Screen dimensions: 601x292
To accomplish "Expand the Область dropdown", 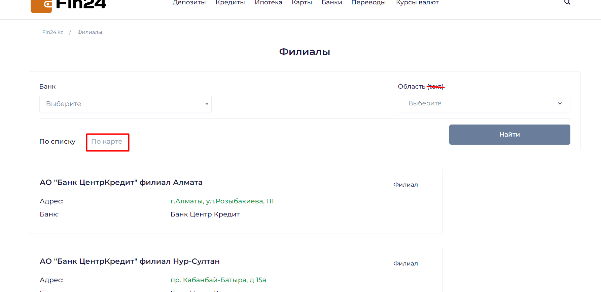I will (484, 103).
